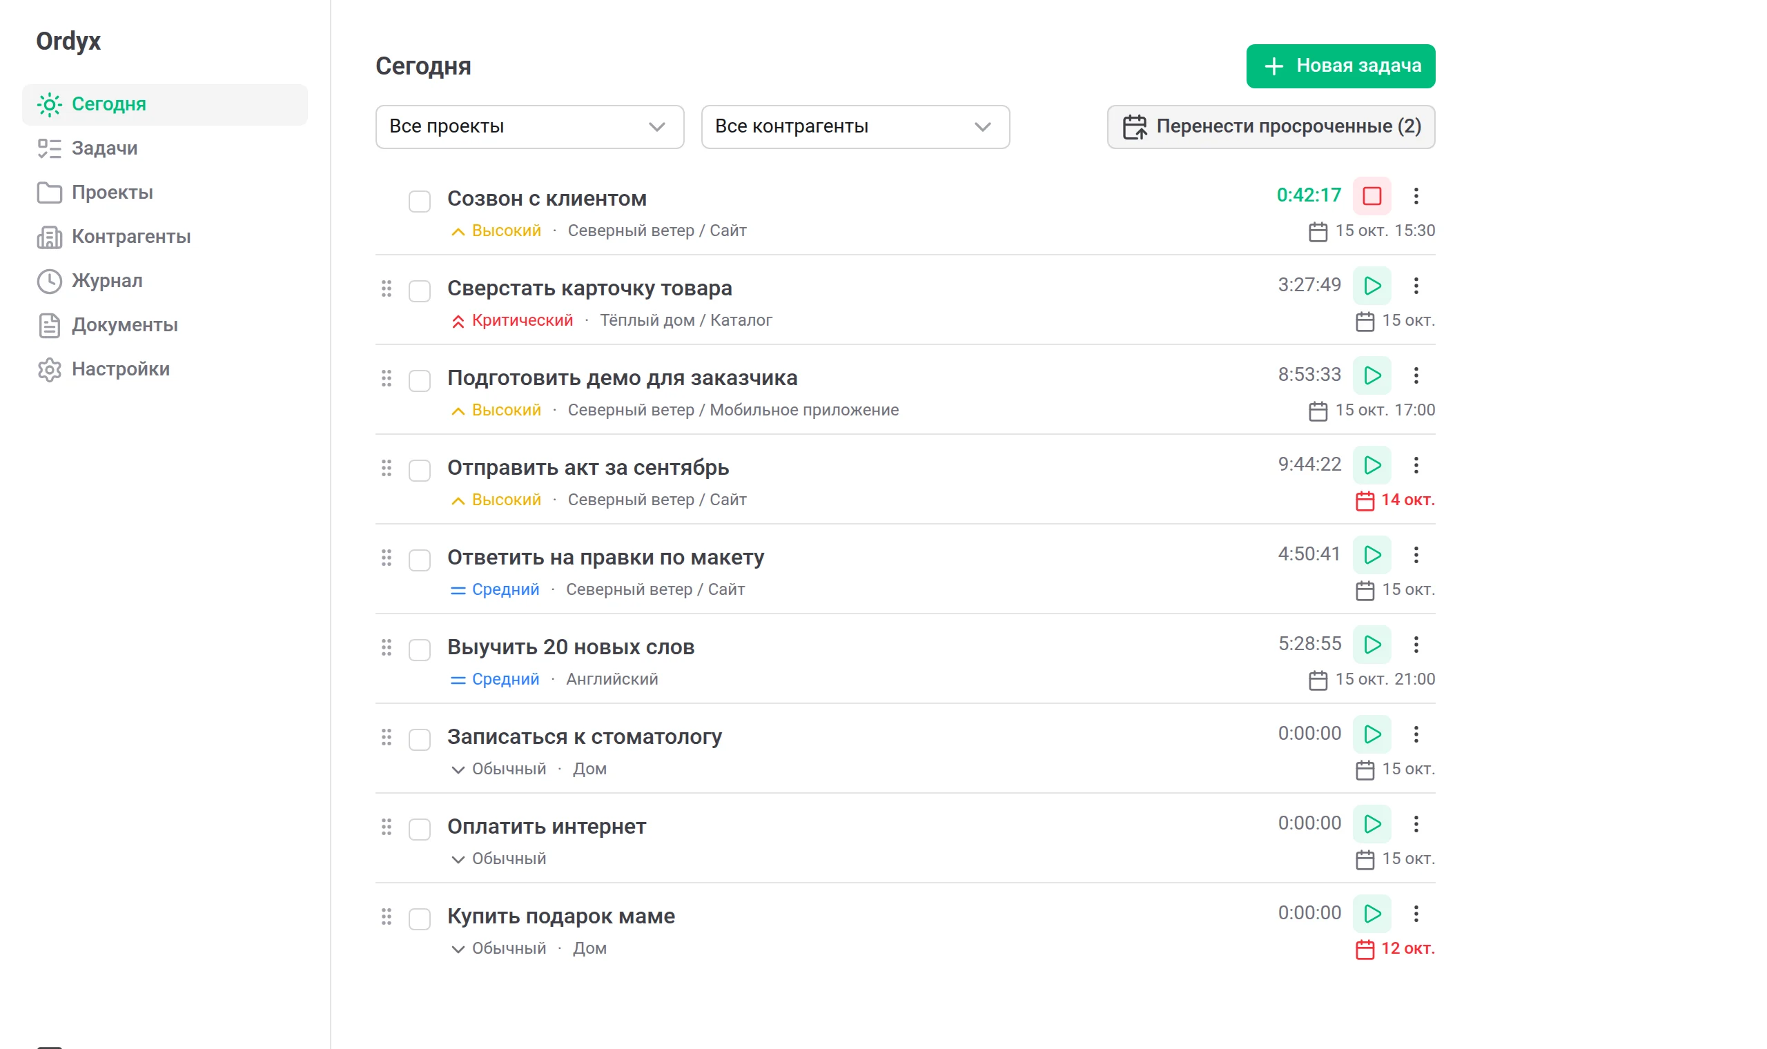The width and height of the screenshot is (1767, 1049).
Task: Mark Созвон с клиентом as done
Action: (x=419, y=202)
